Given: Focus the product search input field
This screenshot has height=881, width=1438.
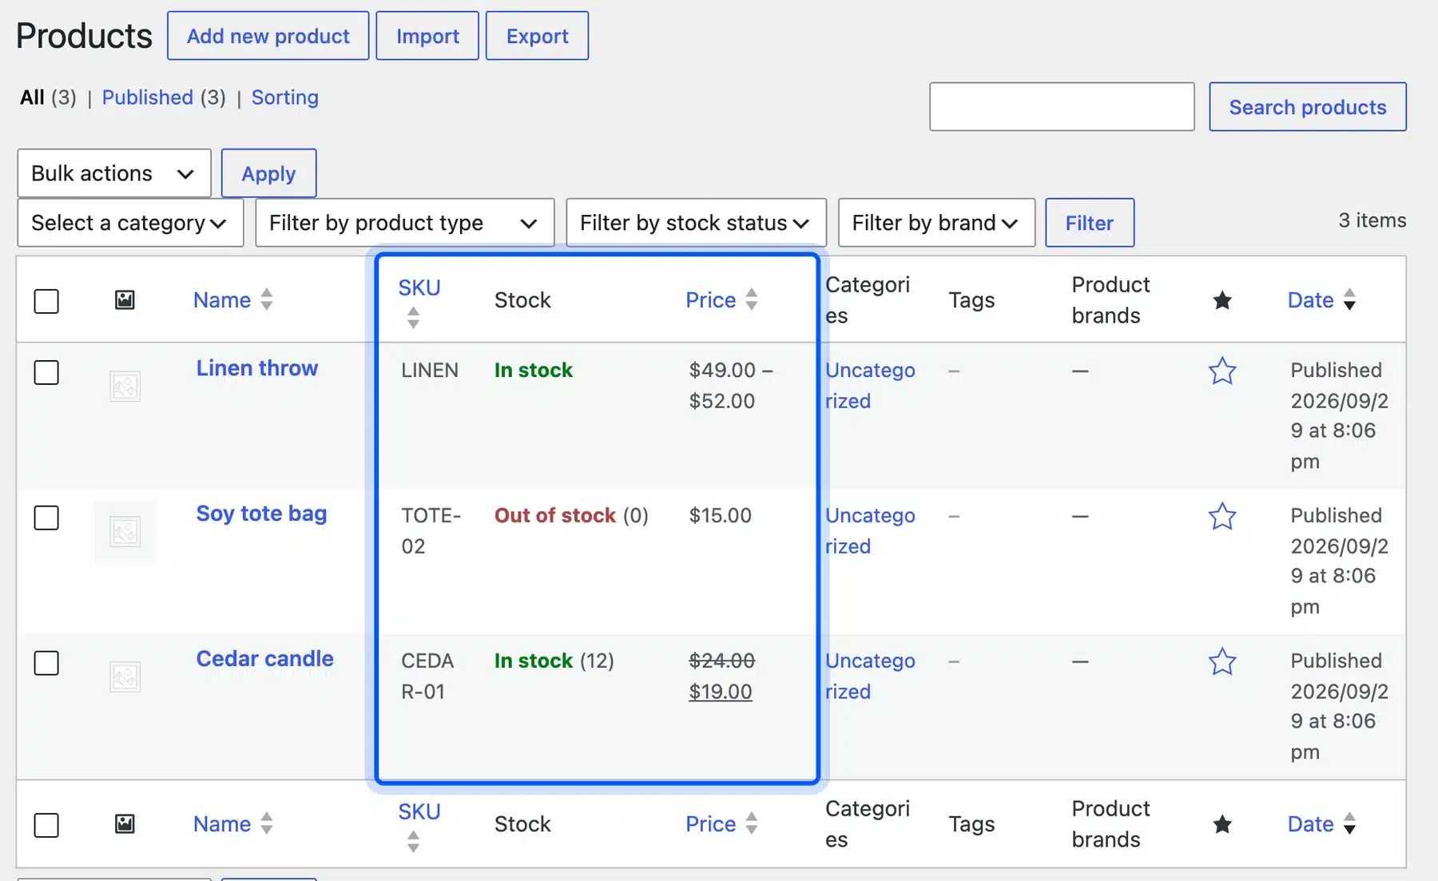Looking at the screenshot, I should pyautogui.click(x=1062, y=107).
